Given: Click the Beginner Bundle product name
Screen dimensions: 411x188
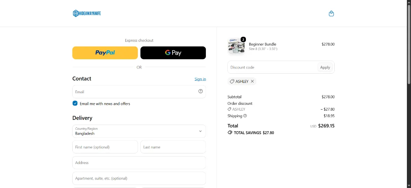Looking at the screenshot, I should [263, 44].
